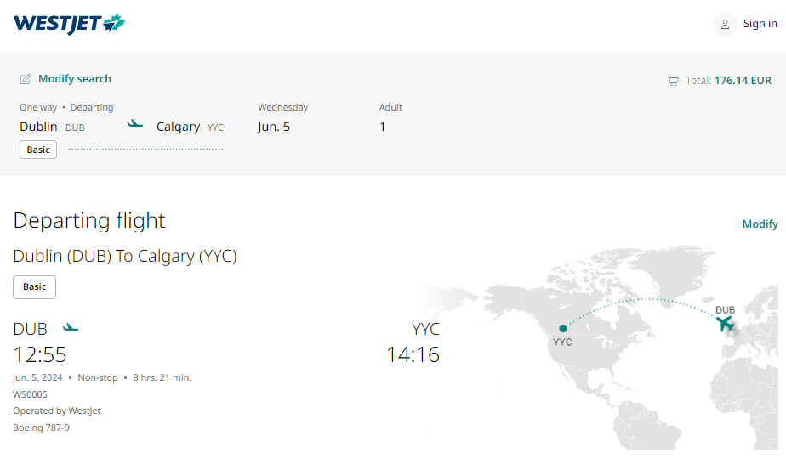Click the 12:55 departure time
This screenshot has width=786, height=459.
(x=40, y=354)
